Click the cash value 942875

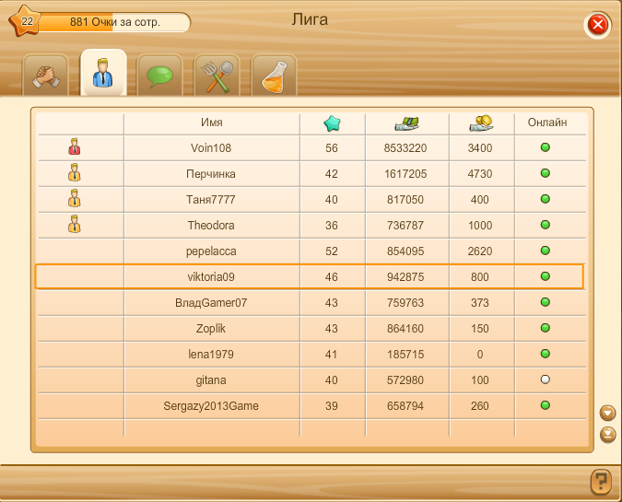pyautogui.click(x=405, y=277)
